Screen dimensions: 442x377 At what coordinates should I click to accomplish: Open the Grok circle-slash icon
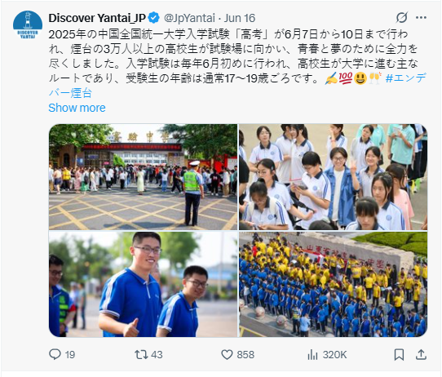coord(402,17)
